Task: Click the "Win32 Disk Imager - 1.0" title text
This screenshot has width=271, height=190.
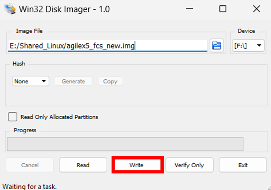Action: coord(64,9)
